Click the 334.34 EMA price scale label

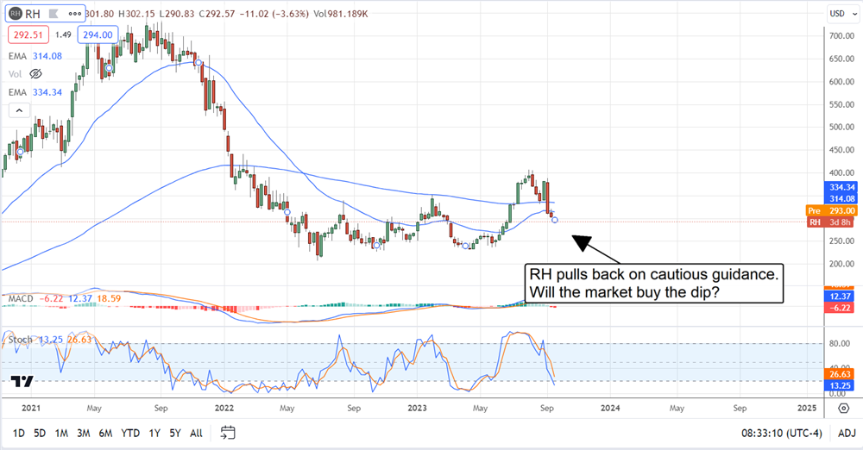(x=842, y=188)
